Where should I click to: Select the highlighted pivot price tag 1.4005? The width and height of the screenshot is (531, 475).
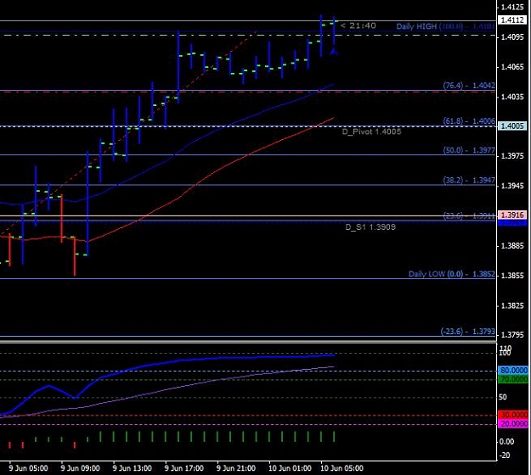512,126
